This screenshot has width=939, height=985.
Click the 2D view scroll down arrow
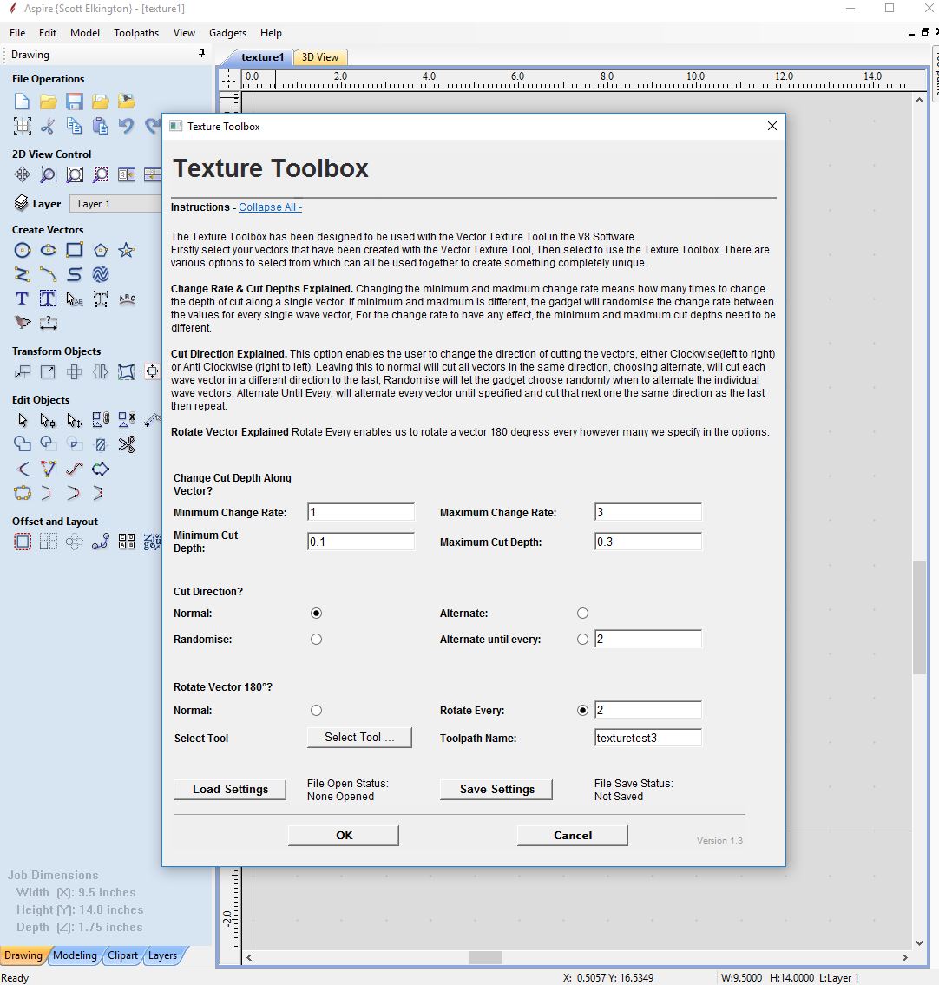(x=920, y=942)
